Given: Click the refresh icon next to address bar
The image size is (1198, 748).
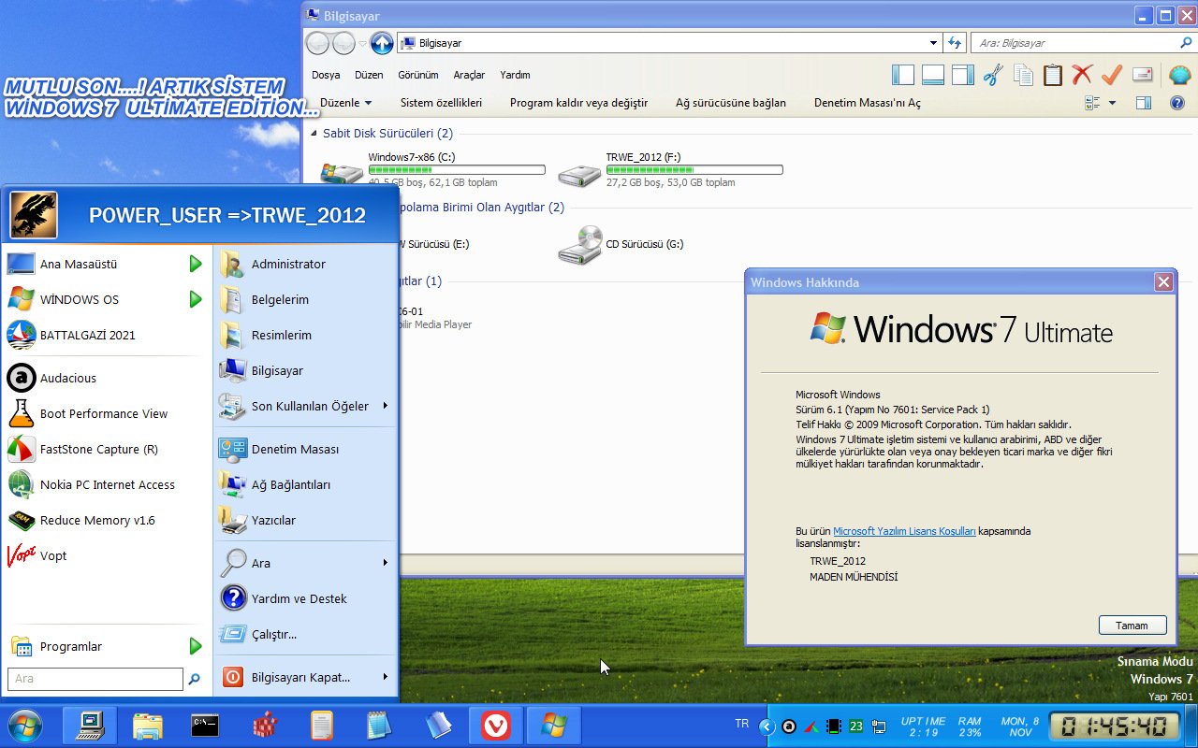Looking at the screenshot, I should pyautogui.click(x=954, y=43).
